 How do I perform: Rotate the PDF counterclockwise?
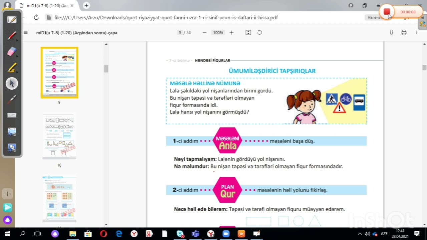(260, 33)
